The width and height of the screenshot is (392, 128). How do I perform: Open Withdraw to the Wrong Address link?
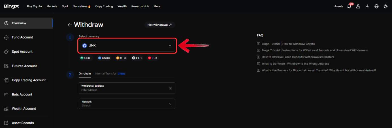[295, 64]
